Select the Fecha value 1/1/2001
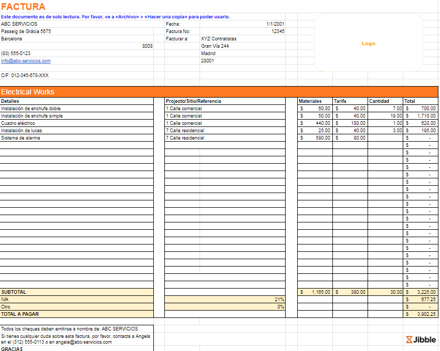Viewport: 440px width, 351px height. click(x=275, y=24)
